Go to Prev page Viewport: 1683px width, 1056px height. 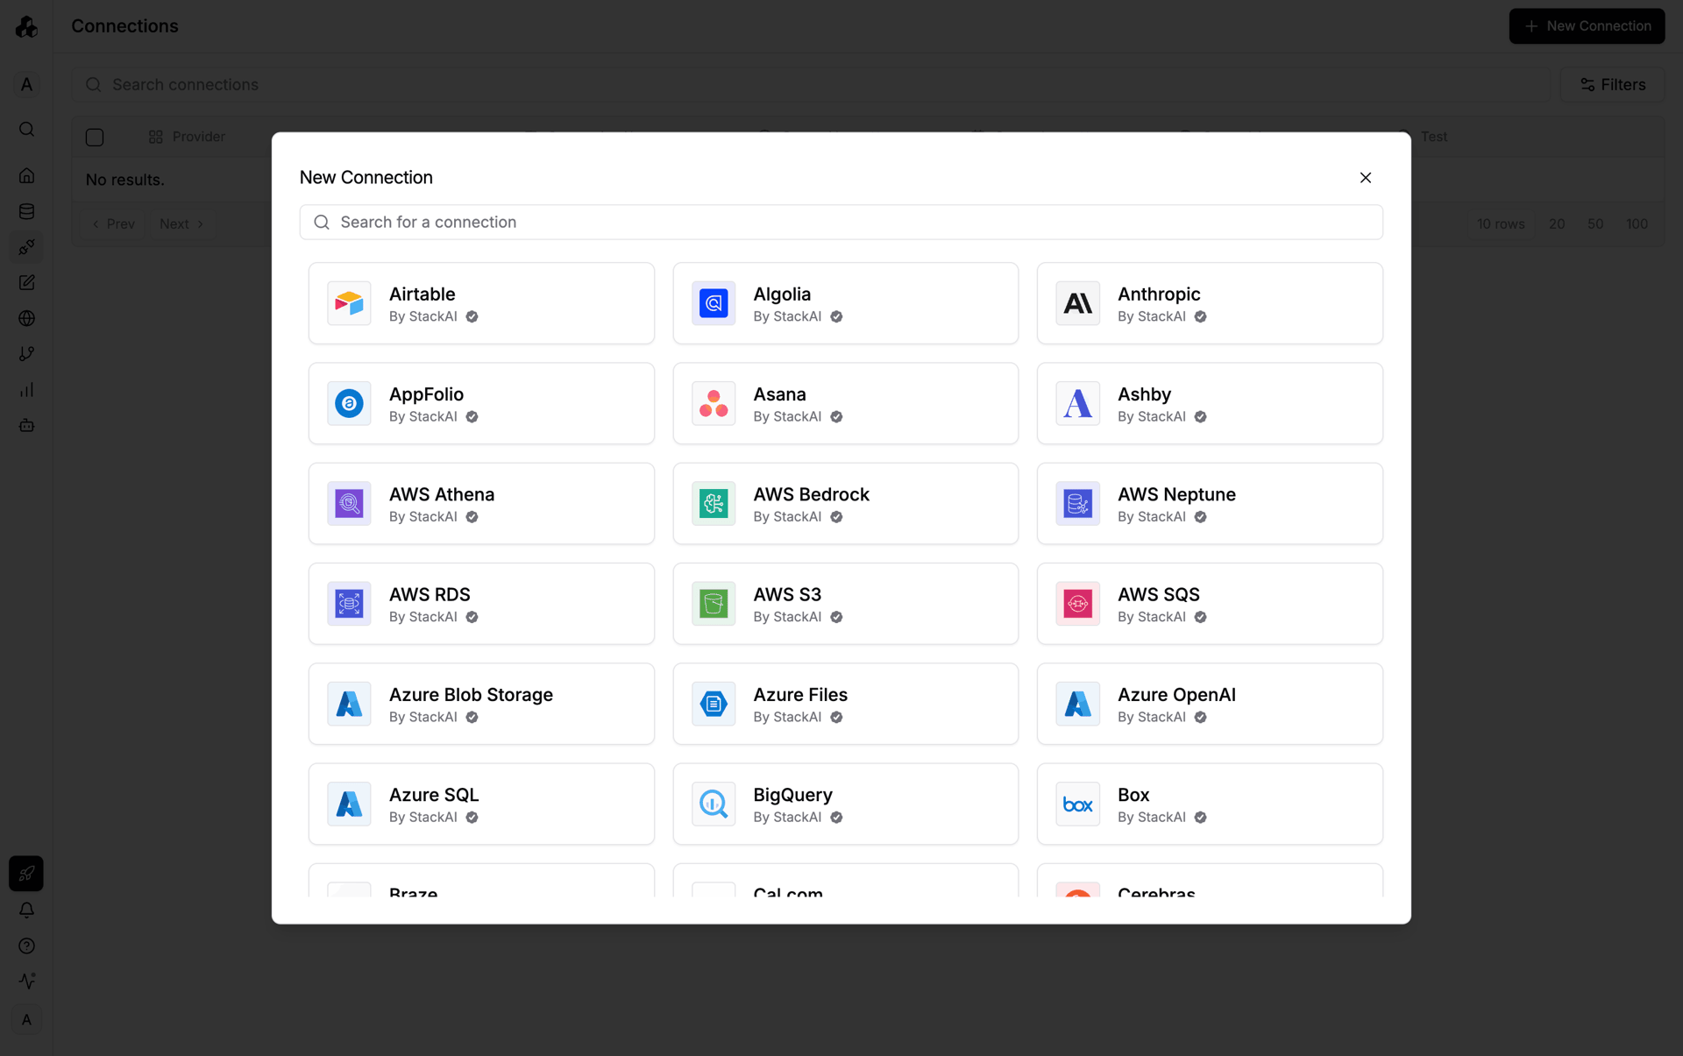point(114,223)
